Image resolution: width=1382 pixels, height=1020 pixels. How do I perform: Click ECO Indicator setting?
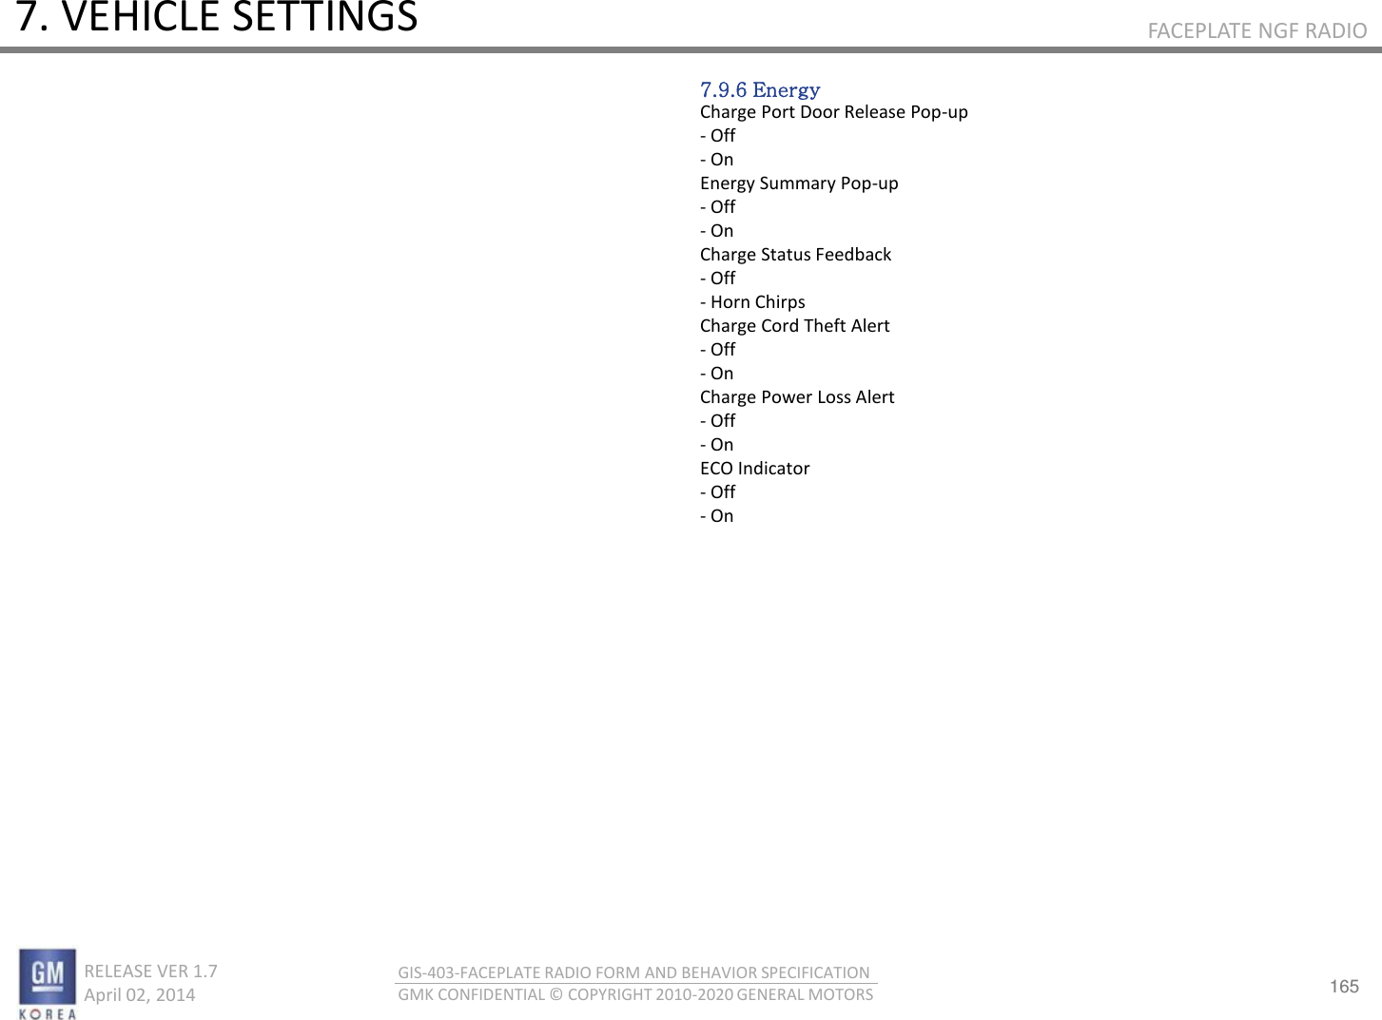(x=754, y=469)
